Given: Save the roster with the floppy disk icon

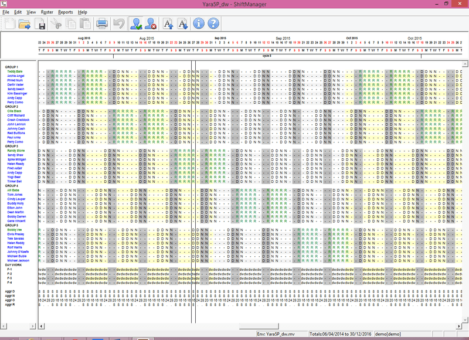Looking at the screenshot, I should [x=40, y=23].
